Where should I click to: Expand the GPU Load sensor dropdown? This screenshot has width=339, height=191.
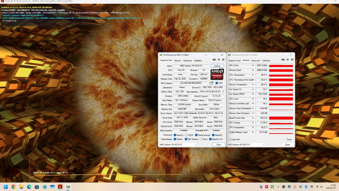pyautogui.click(x=253, y=99)
